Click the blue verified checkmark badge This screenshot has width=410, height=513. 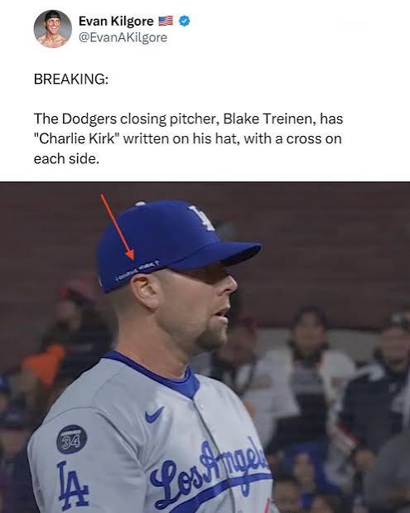185,21
